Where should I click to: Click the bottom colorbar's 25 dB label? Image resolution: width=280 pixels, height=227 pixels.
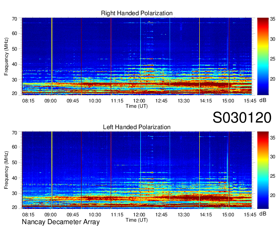(x=273, y=176)
